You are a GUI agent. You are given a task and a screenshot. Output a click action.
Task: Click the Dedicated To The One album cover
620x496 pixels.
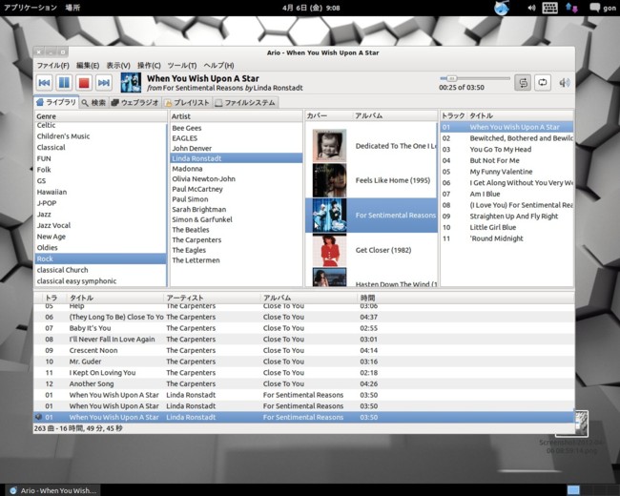pyautogui.click(x=329, y=146)
